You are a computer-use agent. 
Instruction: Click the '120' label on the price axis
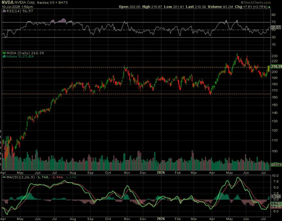coord(275,131)
